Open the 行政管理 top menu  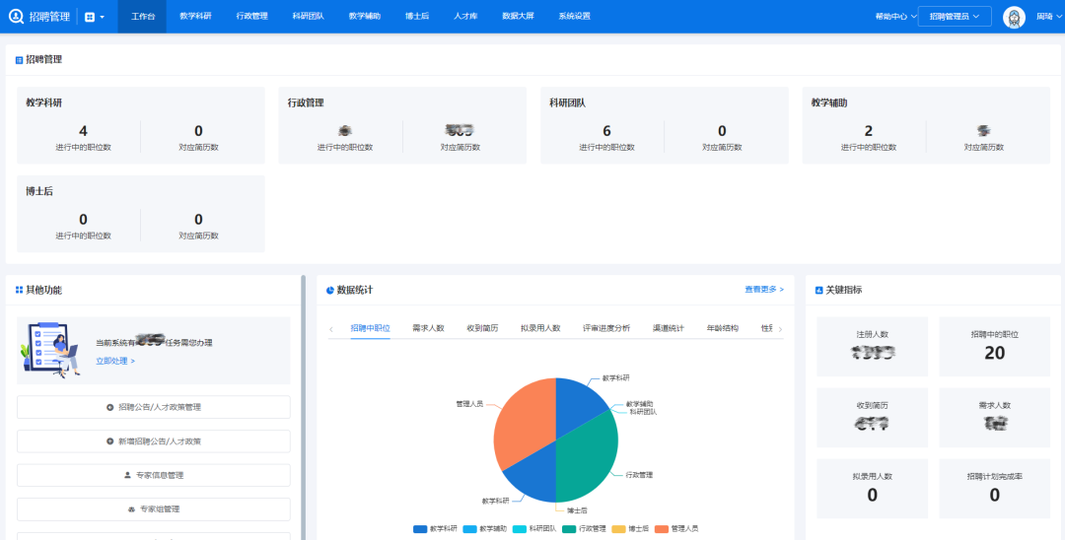pyautogui.click(x=252, y=17)
